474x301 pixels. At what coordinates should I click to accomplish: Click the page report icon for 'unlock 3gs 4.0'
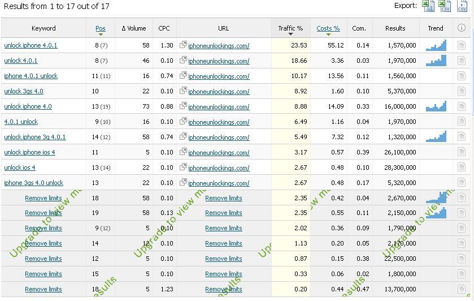pos(462,91)
